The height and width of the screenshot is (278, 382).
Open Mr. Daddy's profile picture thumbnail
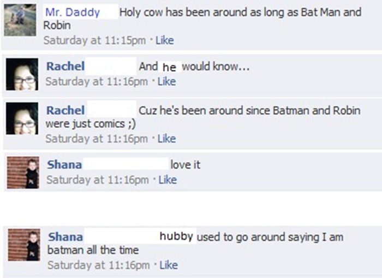click(20, 20)
